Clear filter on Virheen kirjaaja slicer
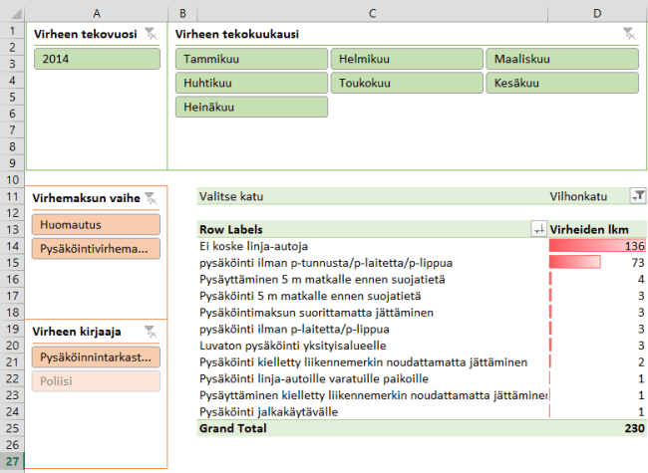The width and height of the screenshot is (648, 473). point(150,332)
